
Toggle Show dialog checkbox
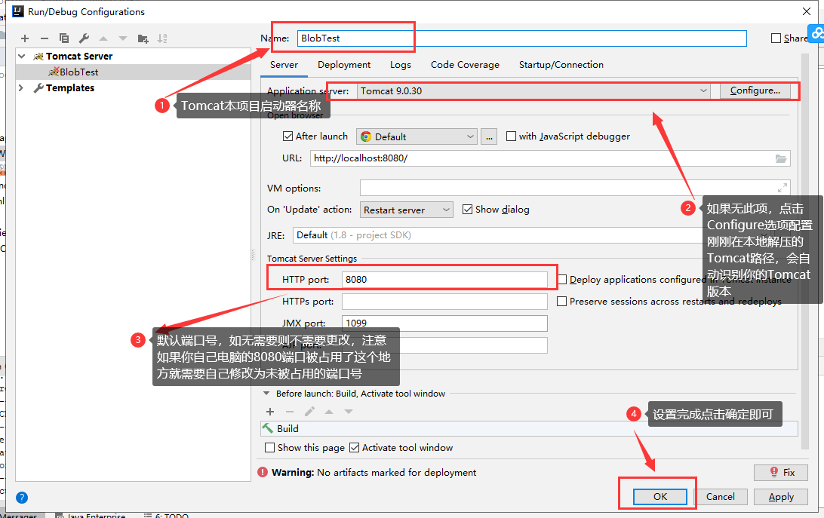pyautogui.click(x=467, y=209)
